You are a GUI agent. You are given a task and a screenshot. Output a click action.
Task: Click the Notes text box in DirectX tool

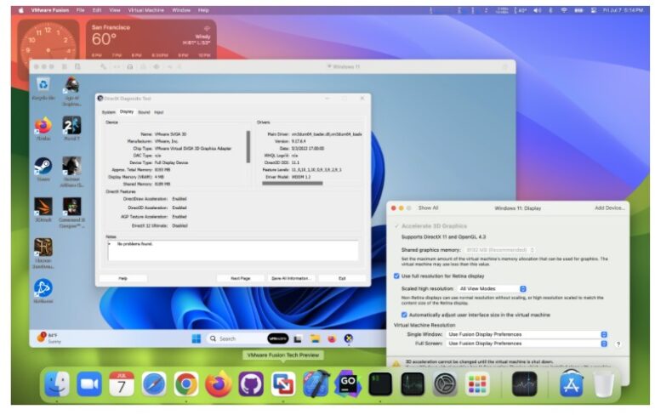(x=233, y=250)
